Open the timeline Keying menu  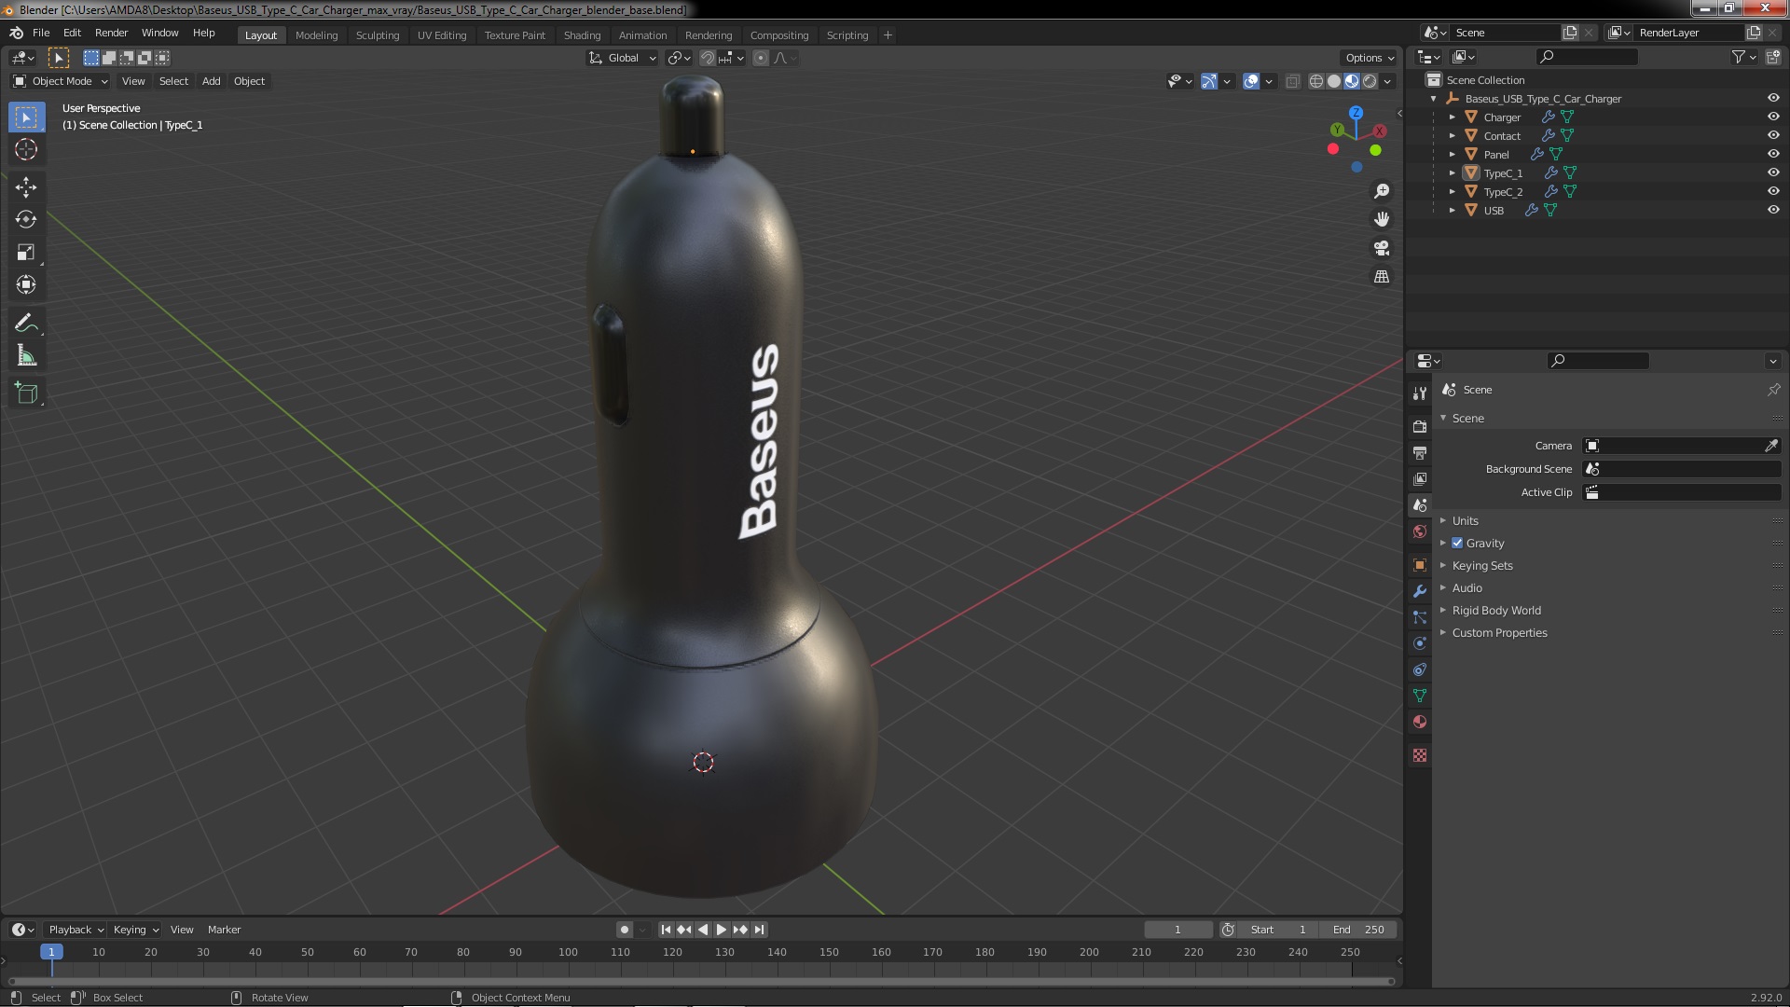(x=135, y=930)
